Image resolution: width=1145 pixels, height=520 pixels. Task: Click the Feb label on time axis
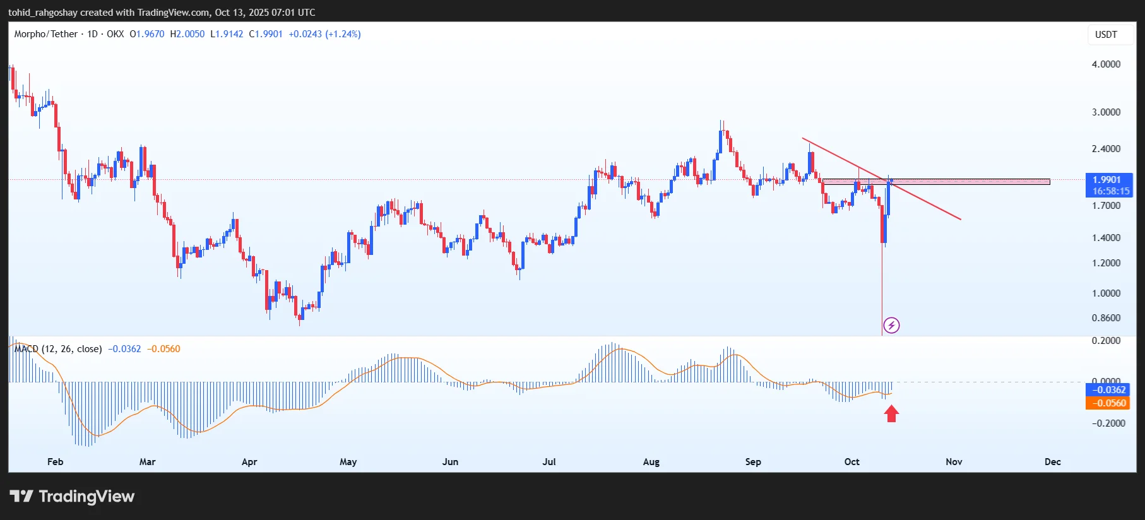click(56, 462)
